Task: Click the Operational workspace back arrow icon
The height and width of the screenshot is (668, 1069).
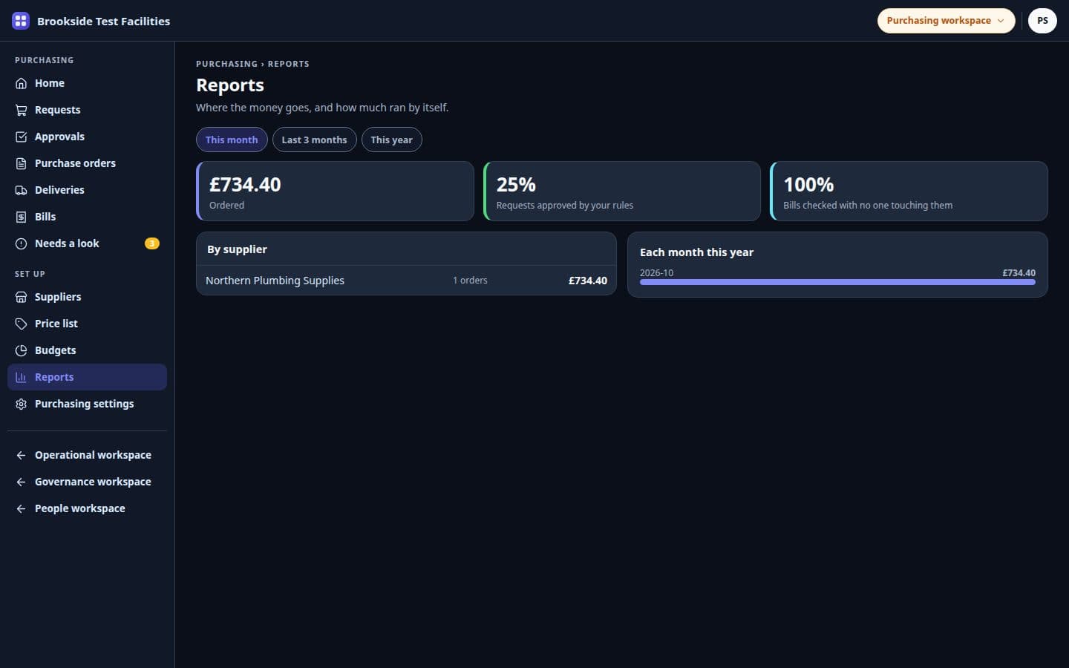Action: point(21,455)
